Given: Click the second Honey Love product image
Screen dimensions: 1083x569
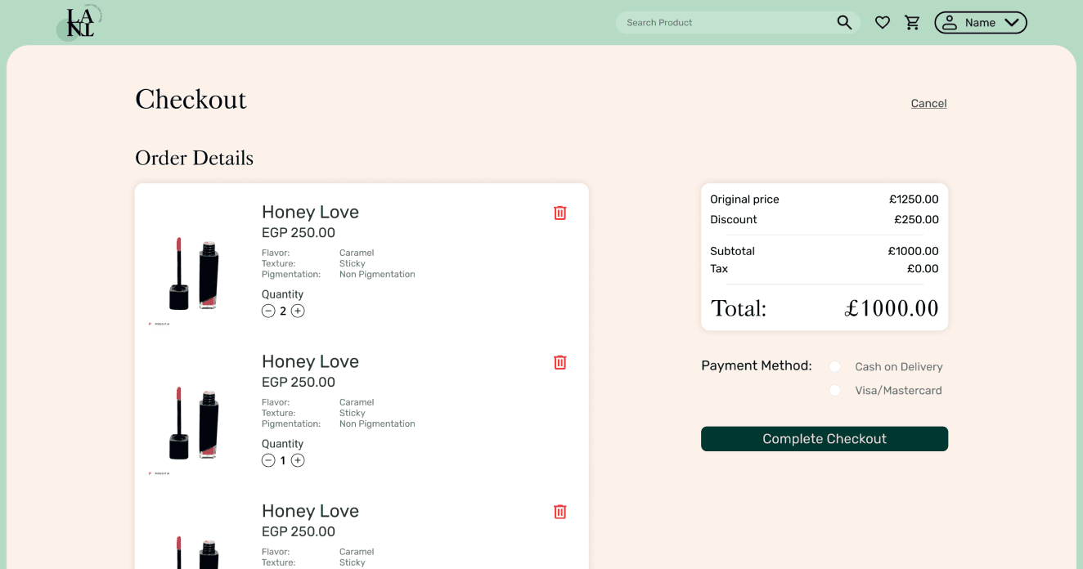Looking at the screenshot, I should [x=194, y=423].
